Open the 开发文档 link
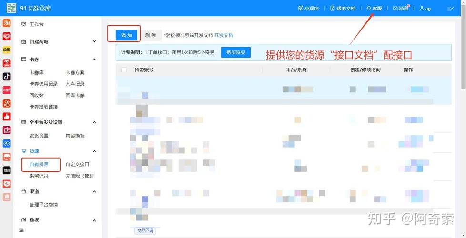 point(224,35)
